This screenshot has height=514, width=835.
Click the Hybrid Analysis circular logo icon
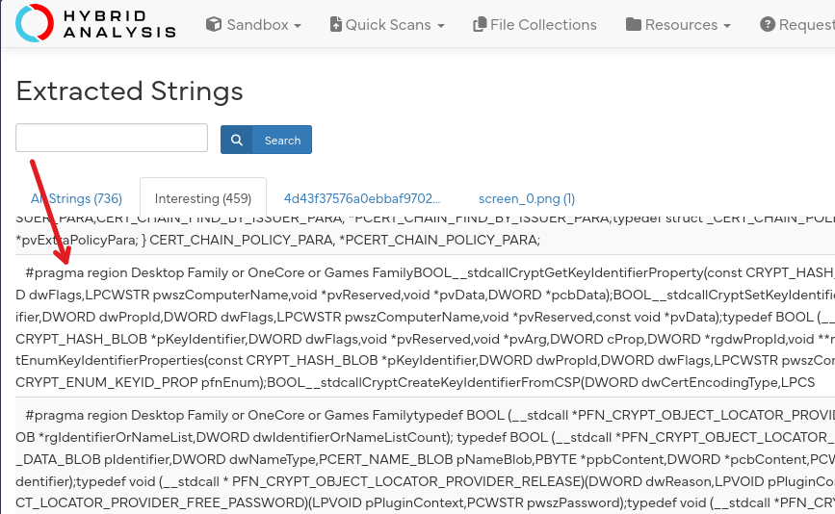[x=35, y=24]
